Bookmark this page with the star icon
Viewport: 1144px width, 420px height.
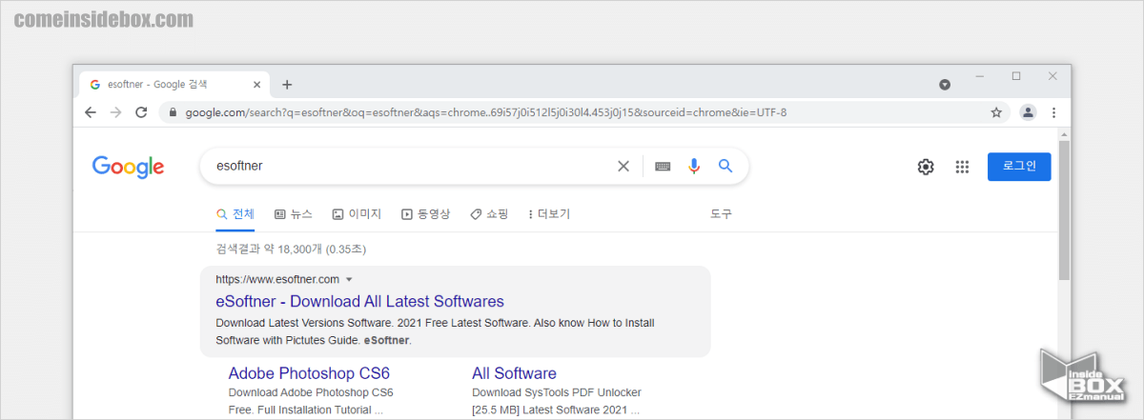tap(996, 112)
